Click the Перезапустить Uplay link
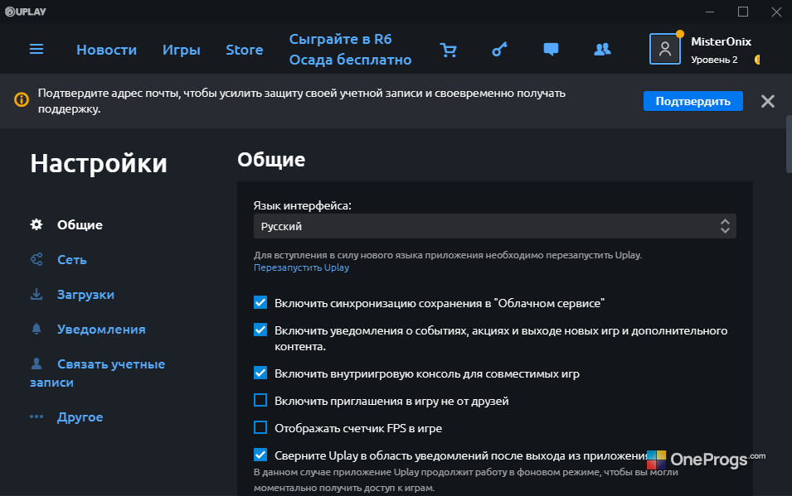The width and height of the screenshot is (792, 496). point(301,267)
